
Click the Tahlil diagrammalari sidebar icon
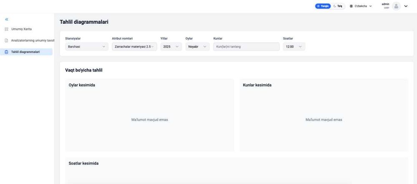click(x=7, y=52)
